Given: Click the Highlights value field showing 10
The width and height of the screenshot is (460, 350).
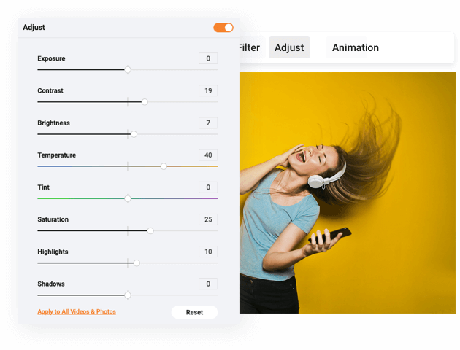Looking at the screenshot, I should [x=208, y=252].
